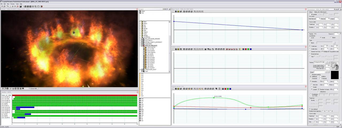
Task: Toggle the RAINDROPS effect checkbox
Action: [x=142, y=44]
